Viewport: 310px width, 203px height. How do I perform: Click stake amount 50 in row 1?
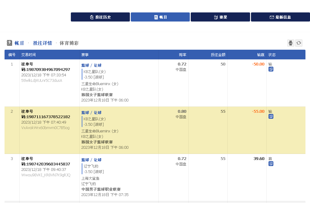tap(223, 64)
